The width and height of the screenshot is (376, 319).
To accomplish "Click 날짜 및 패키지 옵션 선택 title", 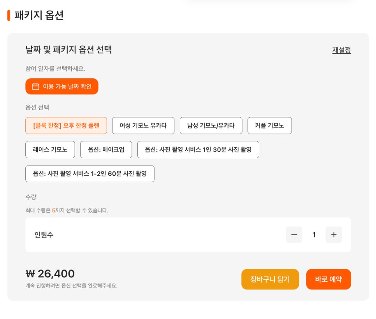I will click(69, 50).
